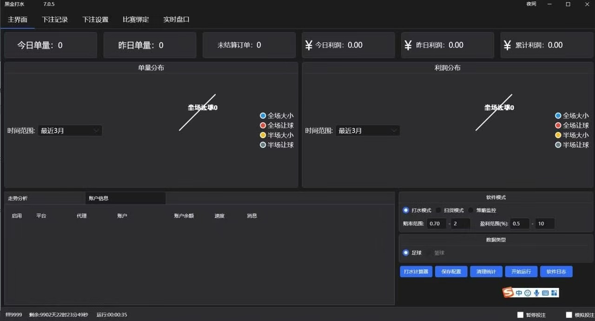Click the yellow 半场大小 legend dot in 单量分布

click(x=263, y=135)
